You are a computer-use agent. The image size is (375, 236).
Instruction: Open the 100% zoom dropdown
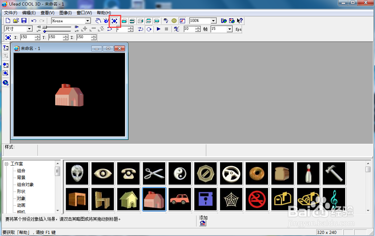[213, 21]
